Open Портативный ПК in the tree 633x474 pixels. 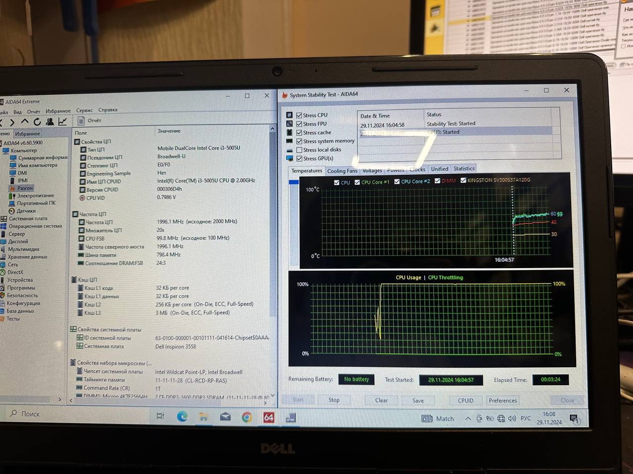pos(33,203)
